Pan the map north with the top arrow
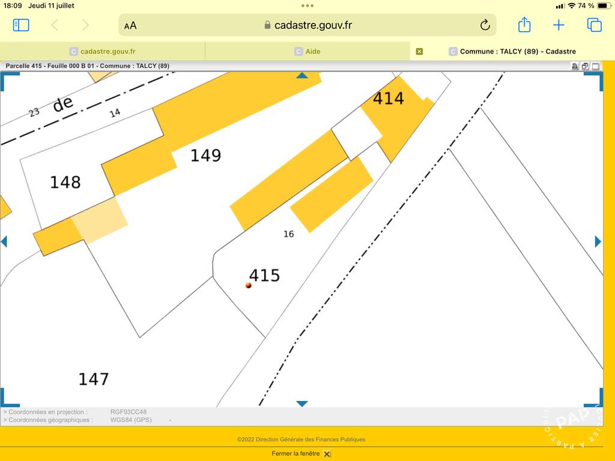 click(x=301, y=75)
